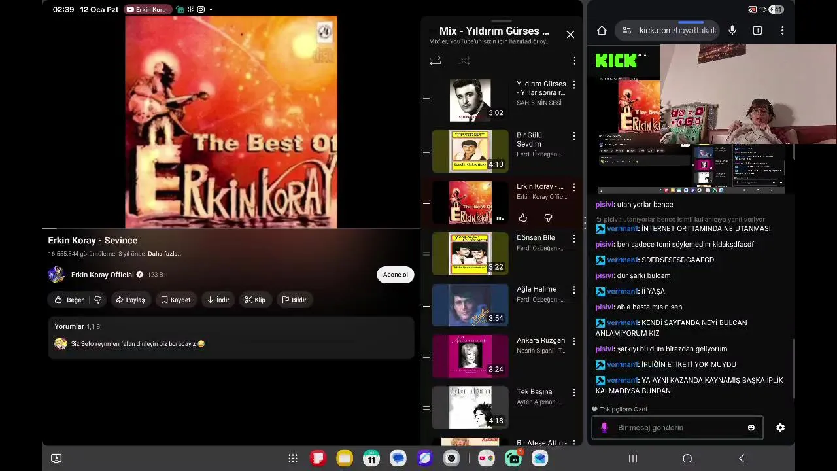837x471 pixels.
Task: Play Dönsen Bile thumbnail
Action: click(470, 254)
